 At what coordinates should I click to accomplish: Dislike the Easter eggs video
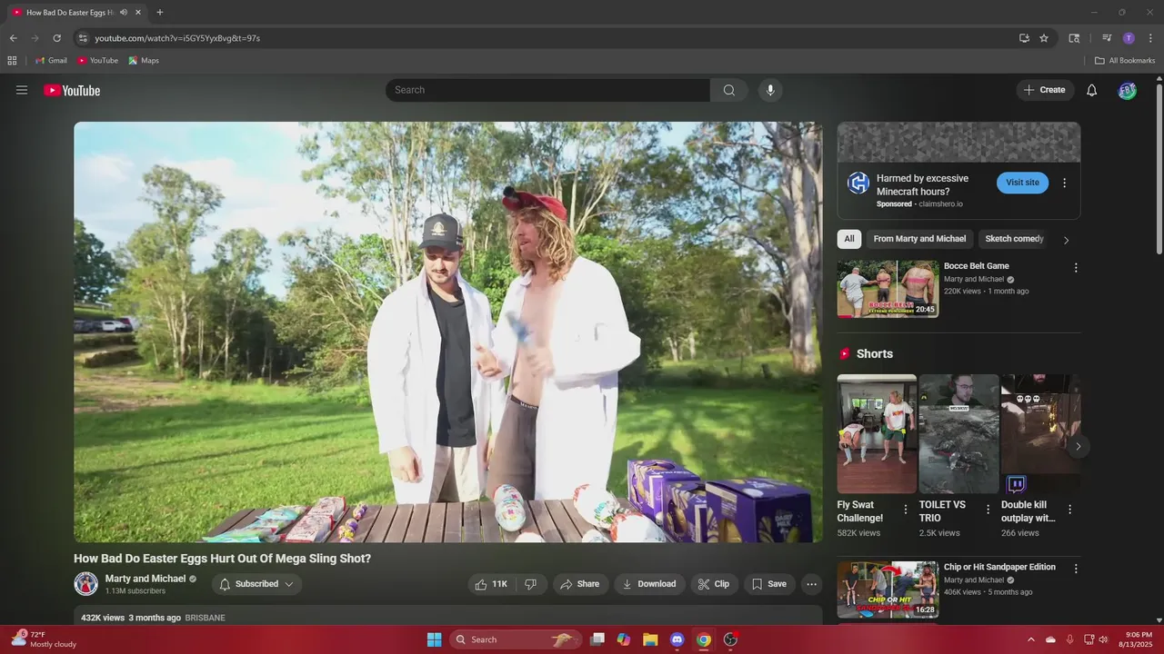point(531,584)
